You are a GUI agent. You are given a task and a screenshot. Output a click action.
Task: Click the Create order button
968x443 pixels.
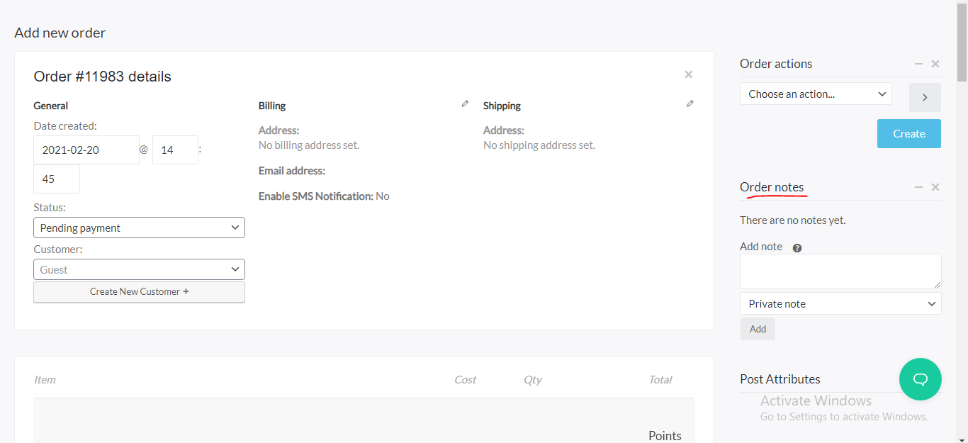tap(909, 133)
